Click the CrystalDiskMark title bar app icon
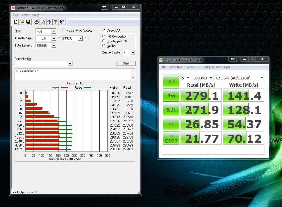282x207 pixels. coord(161,60)
